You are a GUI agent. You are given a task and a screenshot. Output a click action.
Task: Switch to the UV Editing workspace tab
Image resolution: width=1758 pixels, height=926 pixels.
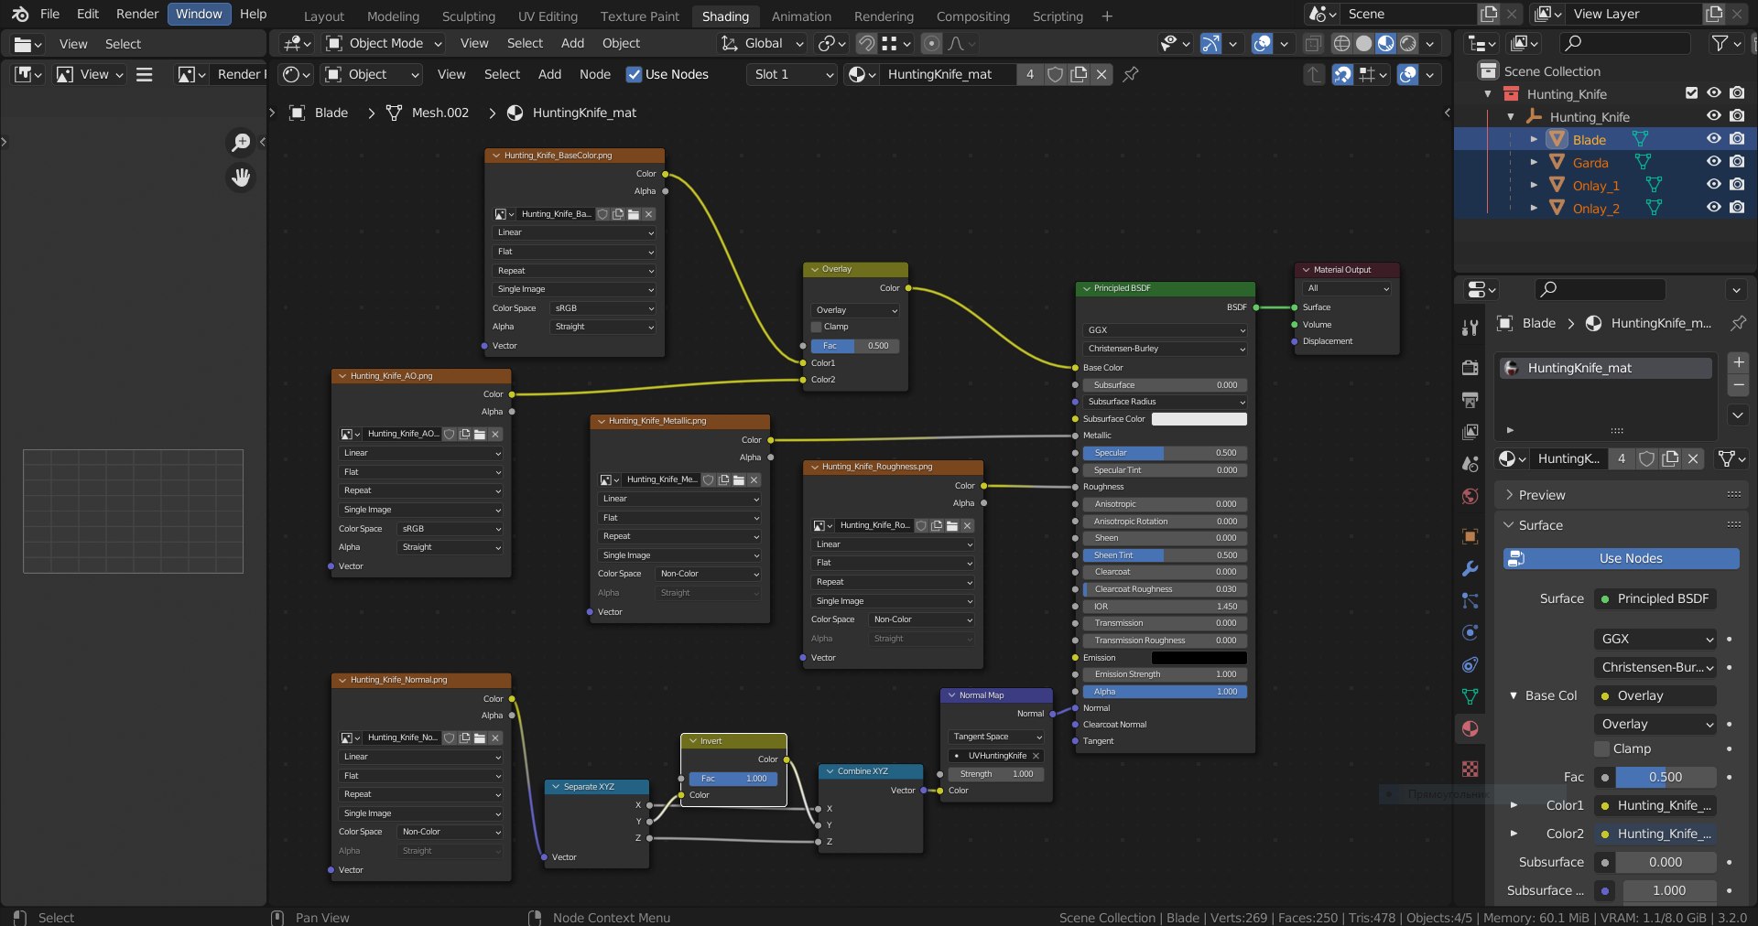pos(548,16)
